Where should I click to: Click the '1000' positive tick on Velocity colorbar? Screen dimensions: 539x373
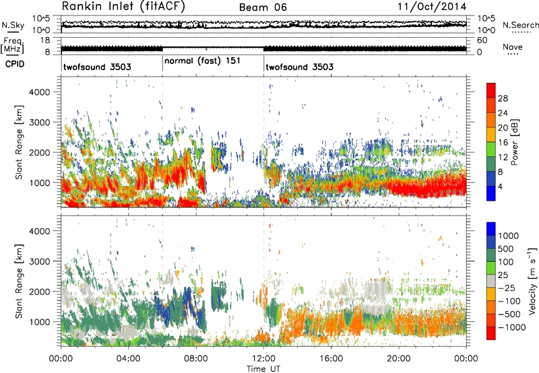pyautogui.click(x=508, y=236)
